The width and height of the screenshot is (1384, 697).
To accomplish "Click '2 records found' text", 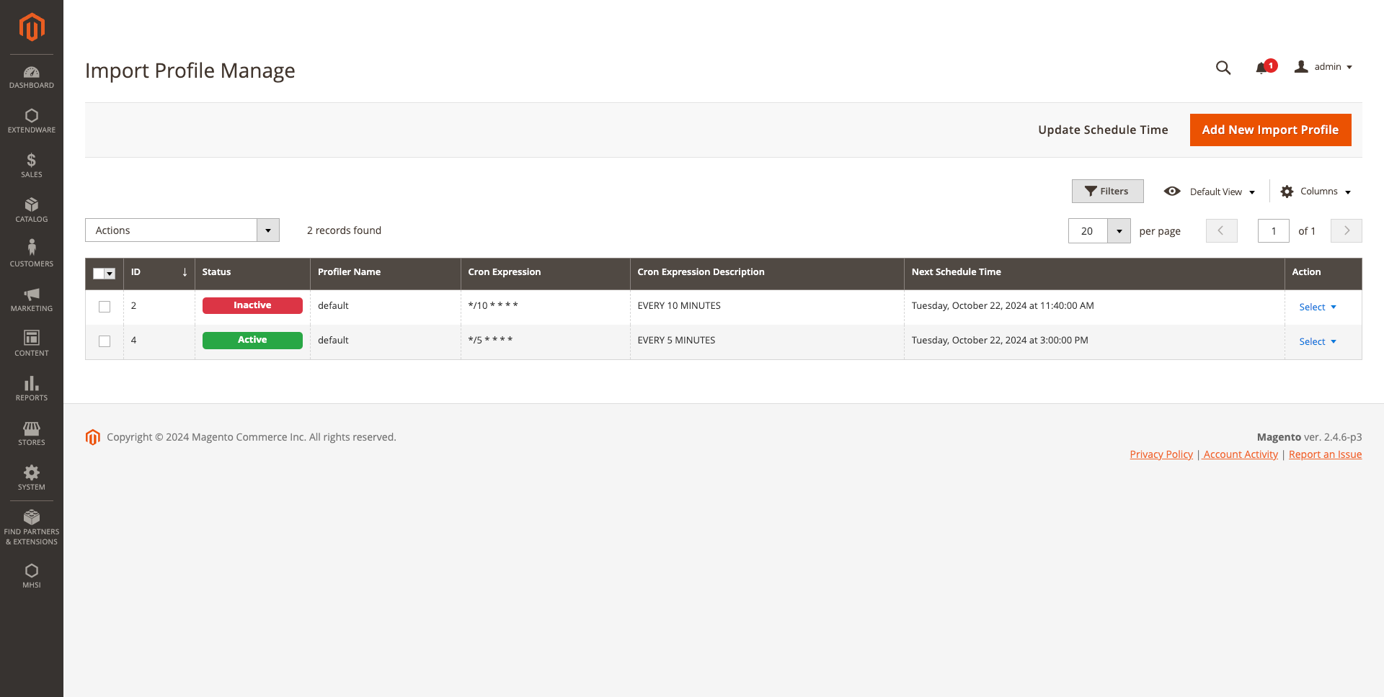I will click(344, 230).
